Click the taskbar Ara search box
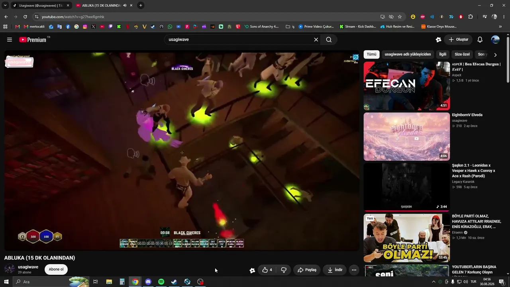 pos(52,282)
